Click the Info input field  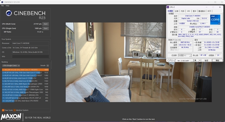click(x=30, y=57)
